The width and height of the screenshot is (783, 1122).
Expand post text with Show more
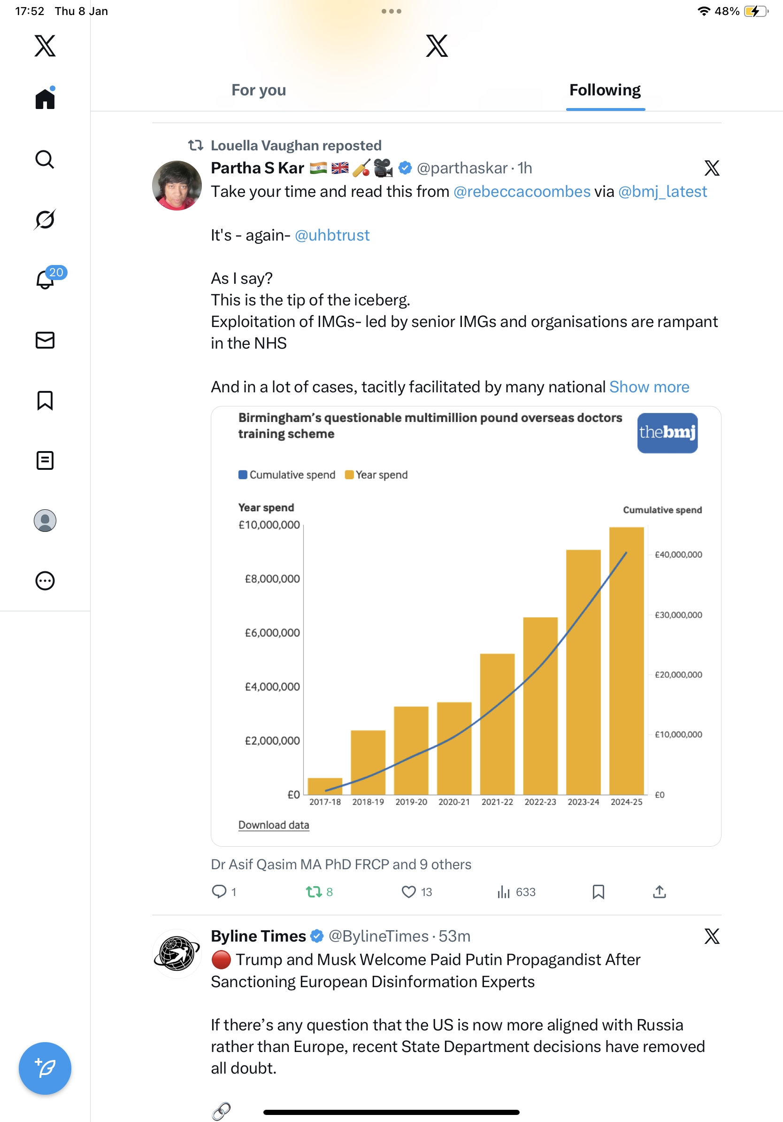tap(649, 387)
